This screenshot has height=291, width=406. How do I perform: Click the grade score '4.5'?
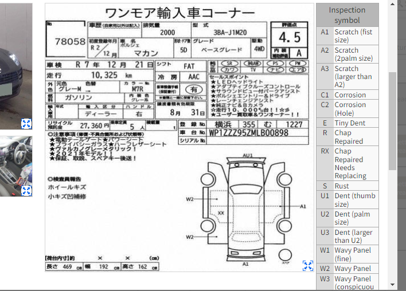coord(290,37)
